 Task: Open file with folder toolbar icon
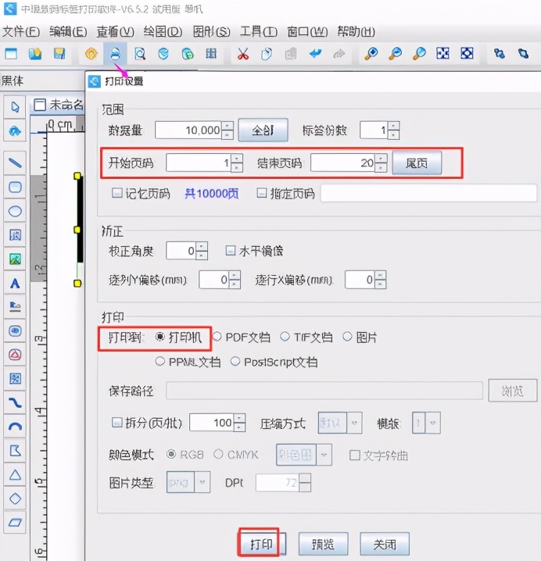click(35, 54)
